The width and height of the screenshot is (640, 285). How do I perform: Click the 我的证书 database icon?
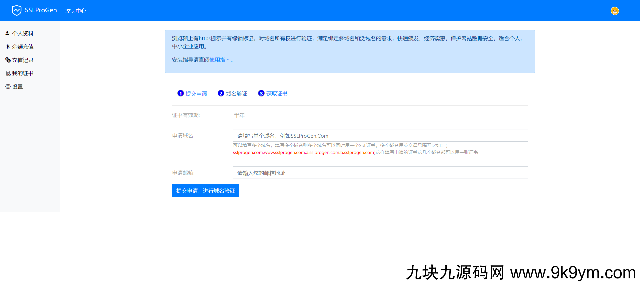pyautogui.click(x=8, y=73)
